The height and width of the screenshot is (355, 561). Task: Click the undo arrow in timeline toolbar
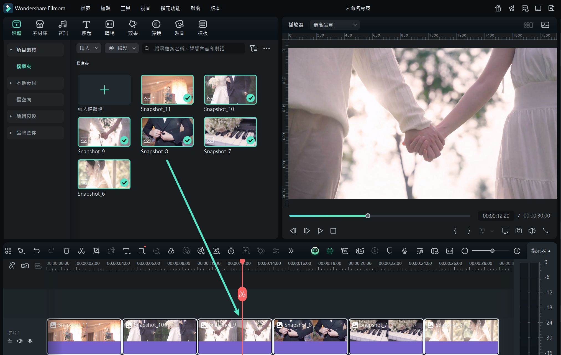pyautogui.click(x=37, y=251)
